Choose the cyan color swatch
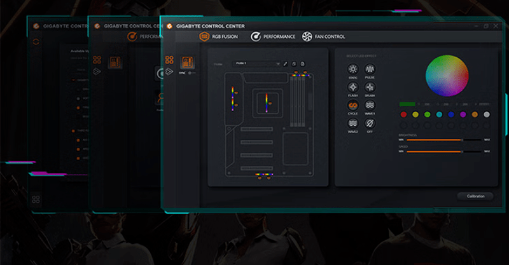This screenshot has height=265, width=509. [x=439, y=114]
